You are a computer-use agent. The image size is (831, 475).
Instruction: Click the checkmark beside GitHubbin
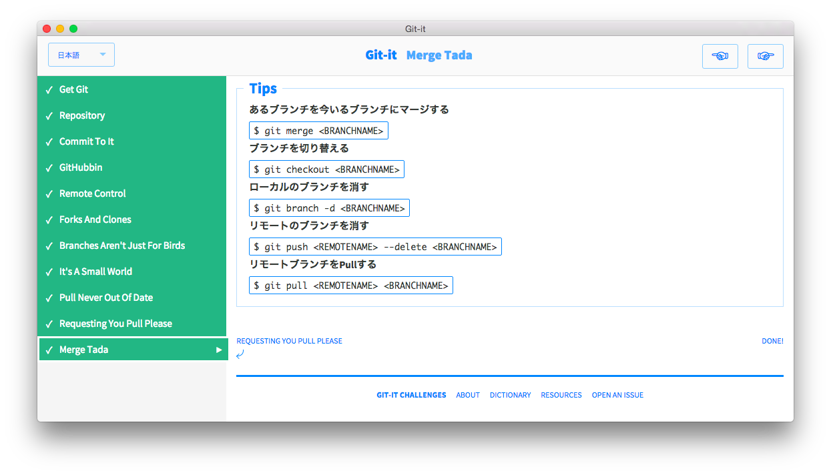(x=49, y=168)
